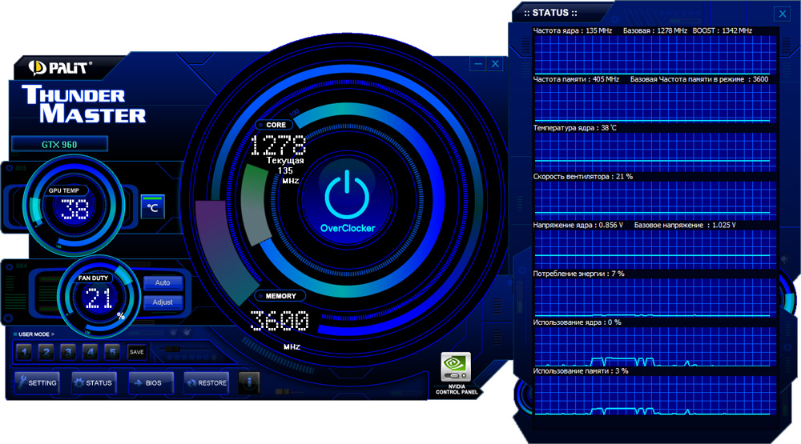Click 'Частота памяти : 405 MHz' label
Image resolution: width=801 pixels, height=444 pixels.
click(x=576, y=79)
